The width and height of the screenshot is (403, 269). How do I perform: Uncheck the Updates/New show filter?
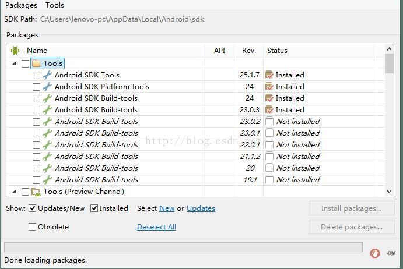pyautogui.click(x=32, y=208)
